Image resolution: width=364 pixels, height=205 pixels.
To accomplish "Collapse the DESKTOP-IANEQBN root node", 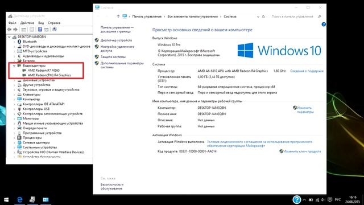I will (9, 36).
